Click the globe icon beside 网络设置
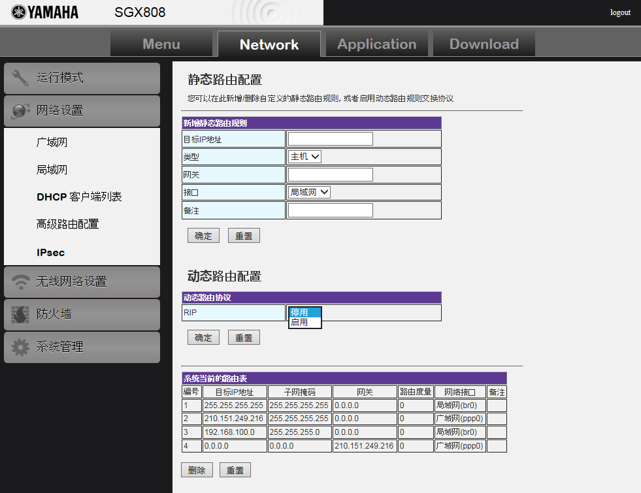This screenshot has width=641, height=493. pyautogui.click(x=21, y=111)
